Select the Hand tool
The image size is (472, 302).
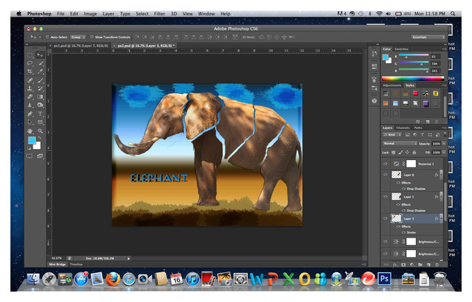[x=30, y=131]
